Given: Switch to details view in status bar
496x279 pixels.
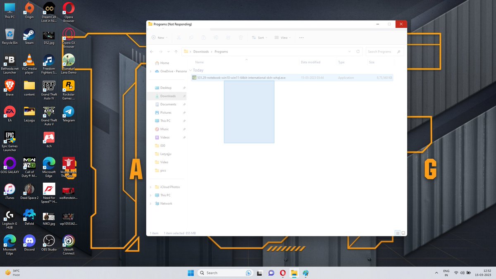Looking at the screenshot, I should [397, 233].
